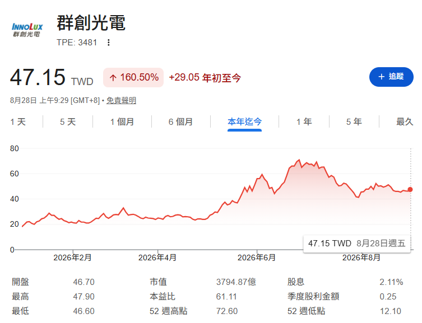Click the 2026年8月 axis label
422x323 pixels.
click(x=361, y=258)
